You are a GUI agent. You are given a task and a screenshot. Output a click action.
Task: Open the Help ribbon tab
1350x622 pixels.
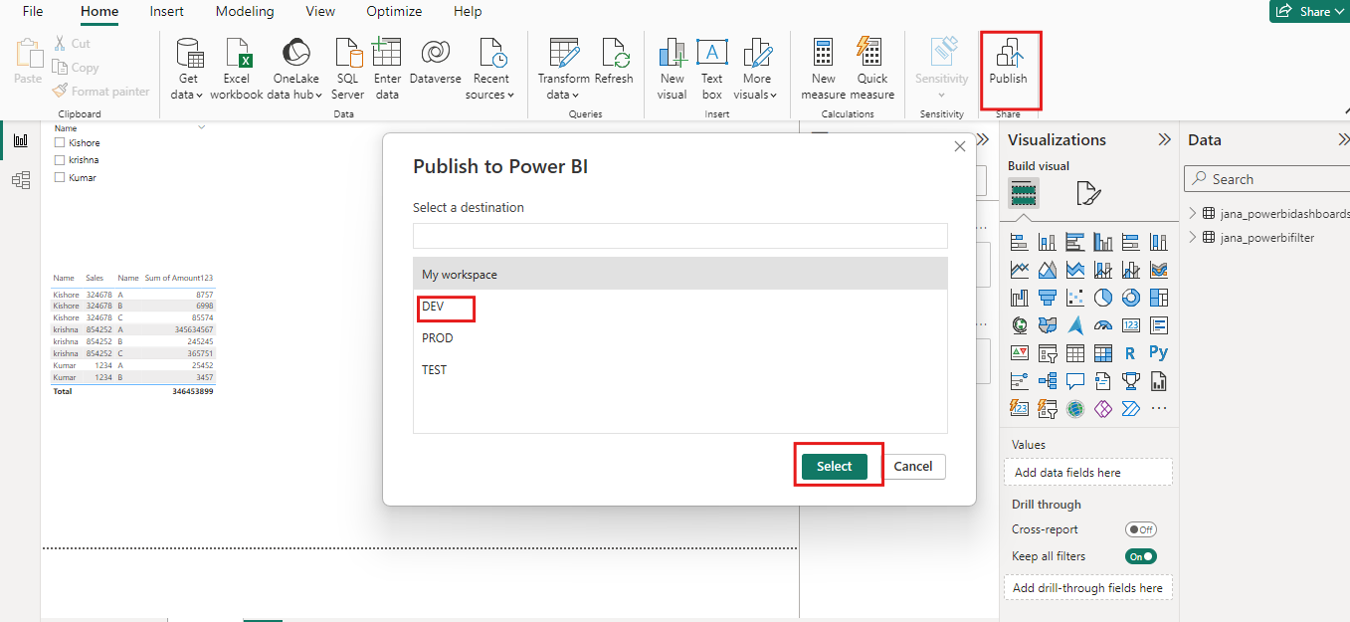[468, 12]
